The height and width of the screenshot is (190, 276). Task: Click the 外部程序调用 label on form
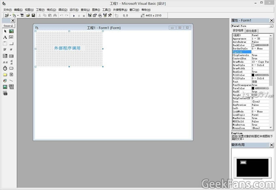click(67, 48)
